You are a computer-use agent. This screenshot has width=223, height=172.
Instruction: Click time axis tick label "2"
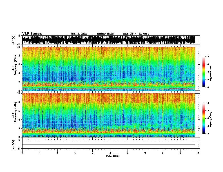click(x=57, y=153)
